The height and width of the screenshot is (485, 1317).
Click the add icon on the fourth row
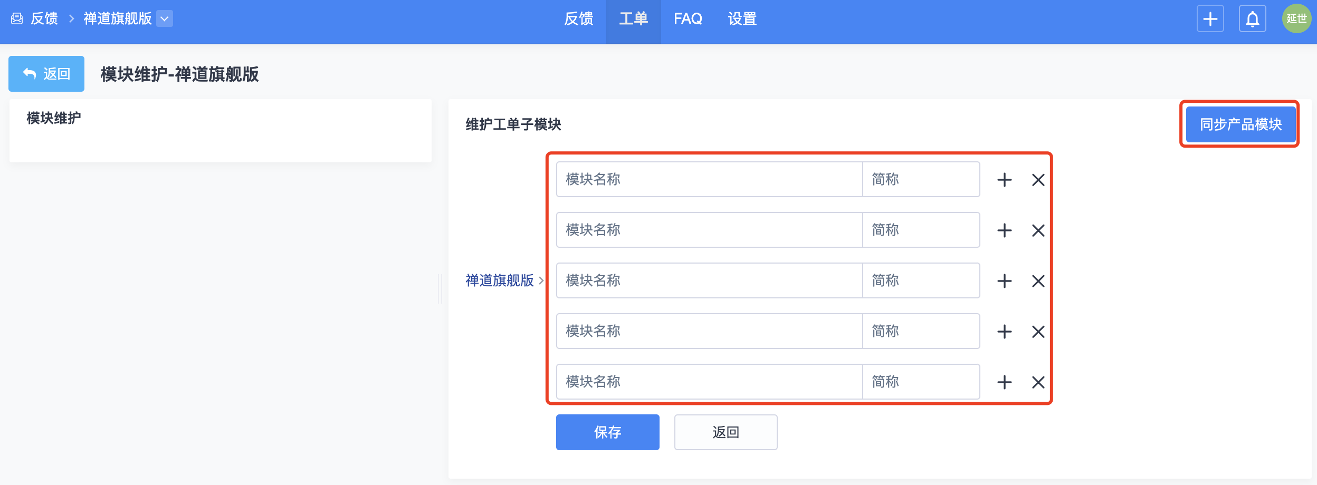pos(1004,332)
